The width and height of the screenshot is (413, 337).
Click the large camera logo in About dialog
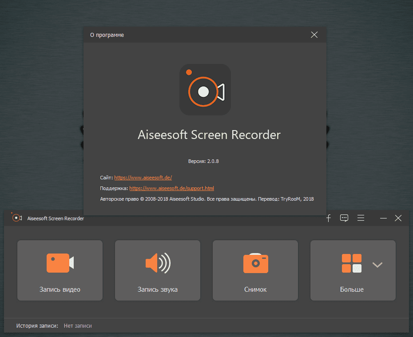click(x=205, y=90)
